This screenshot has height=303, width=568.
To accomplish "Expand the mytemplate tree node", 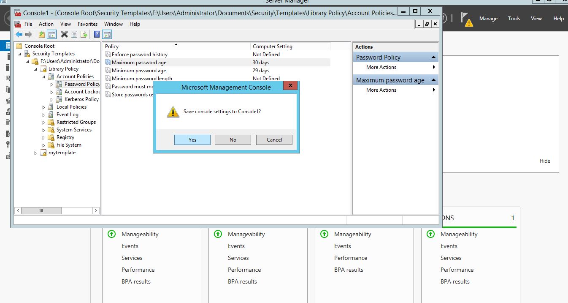I will (x=35, y=153).
